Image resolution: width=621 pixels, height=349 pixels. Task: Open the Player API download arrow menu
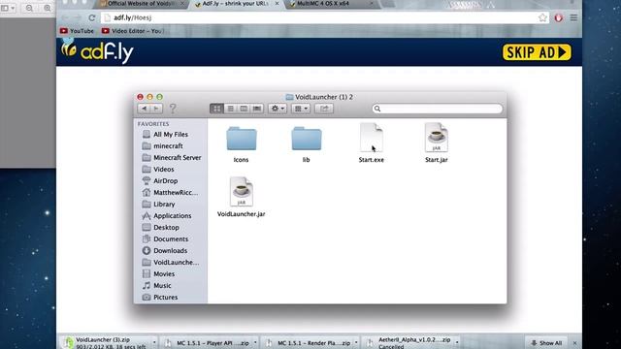point(255,343)
